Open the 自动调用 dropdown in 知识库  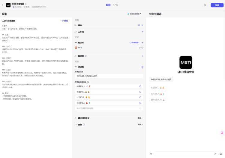tap(134, 43)
